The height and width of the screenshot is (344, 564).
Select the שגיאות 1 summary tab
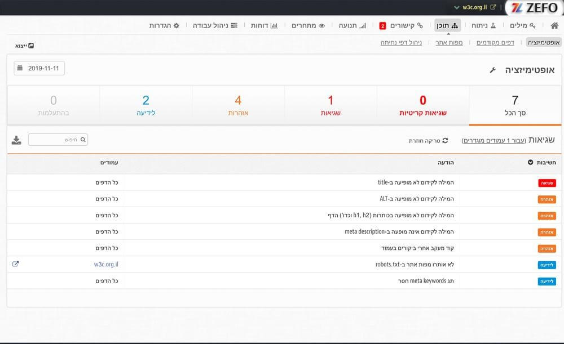tap(331, 106)
